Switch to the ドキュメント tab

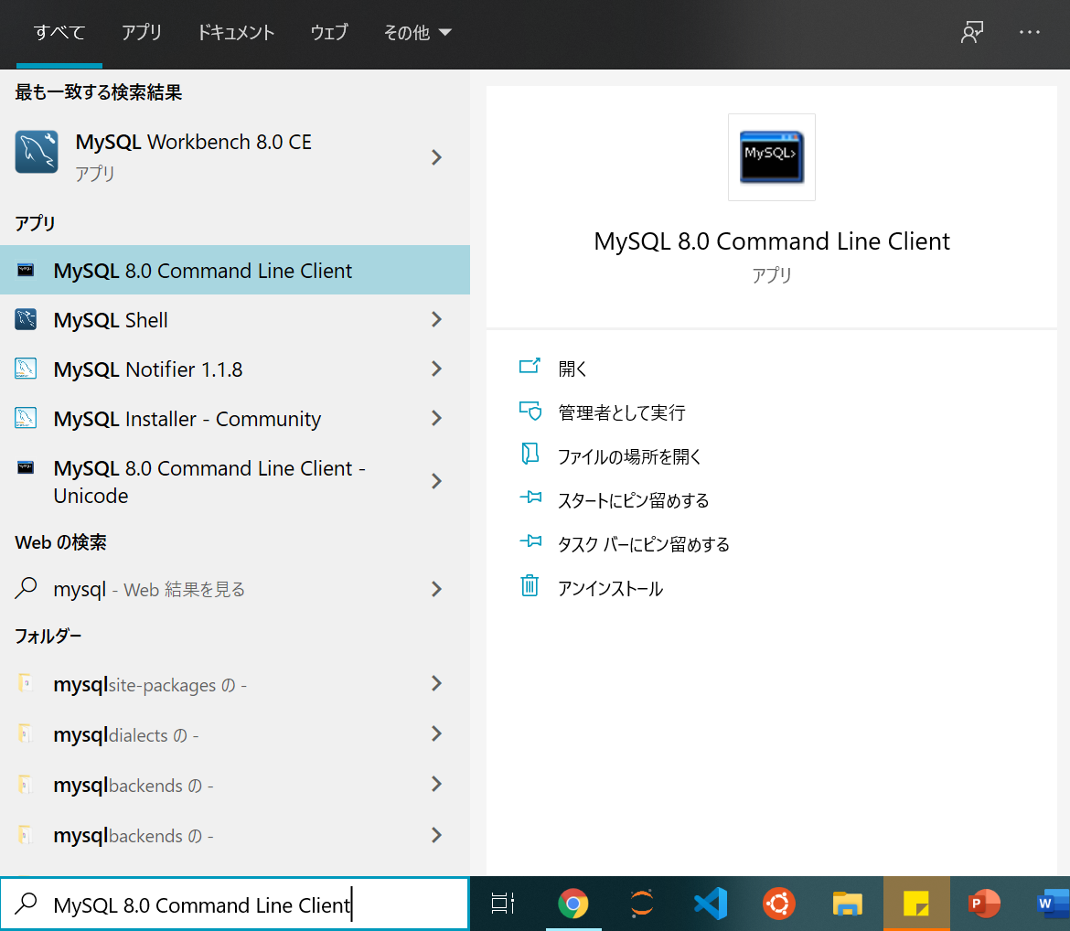(x=235, y=32)
